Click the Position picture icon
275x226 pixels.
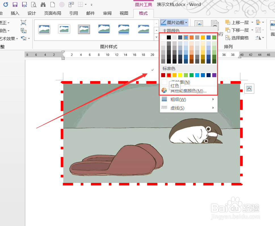coord(199,24)
